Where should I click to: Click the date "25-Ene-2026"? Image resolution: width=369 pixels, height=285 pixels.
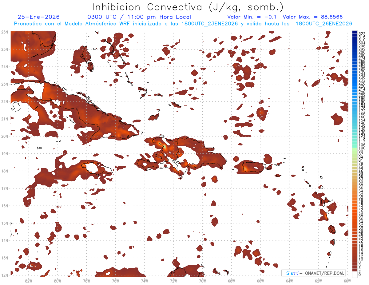point(38,17)
